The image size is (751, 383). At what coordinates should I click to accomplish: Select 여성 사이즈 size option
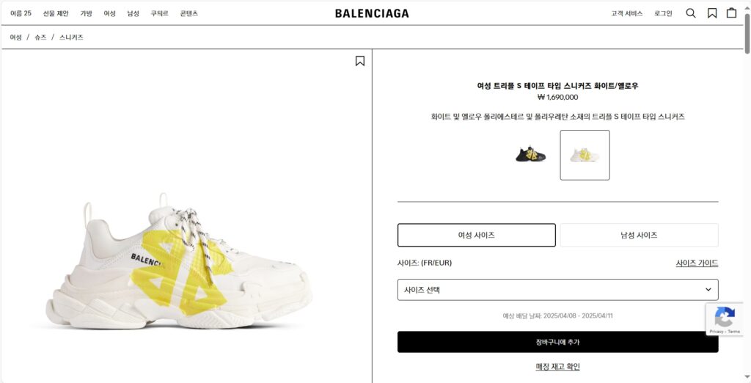(x=477, y=235)
